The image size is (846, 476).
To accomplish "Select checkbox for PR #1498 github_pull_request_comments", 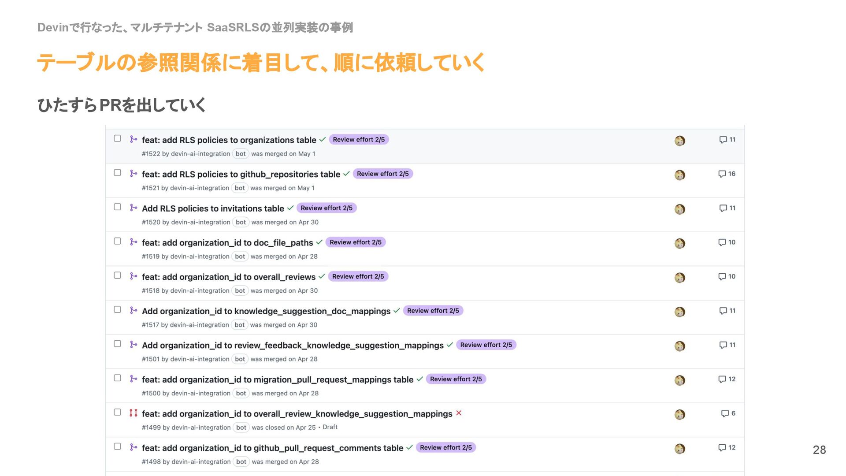I will (117, 446).
